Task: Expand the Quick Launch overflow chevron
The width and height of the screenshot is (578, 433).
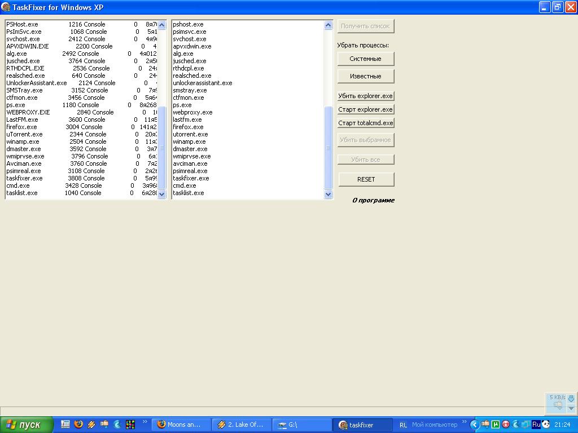Action: [145, 422]
